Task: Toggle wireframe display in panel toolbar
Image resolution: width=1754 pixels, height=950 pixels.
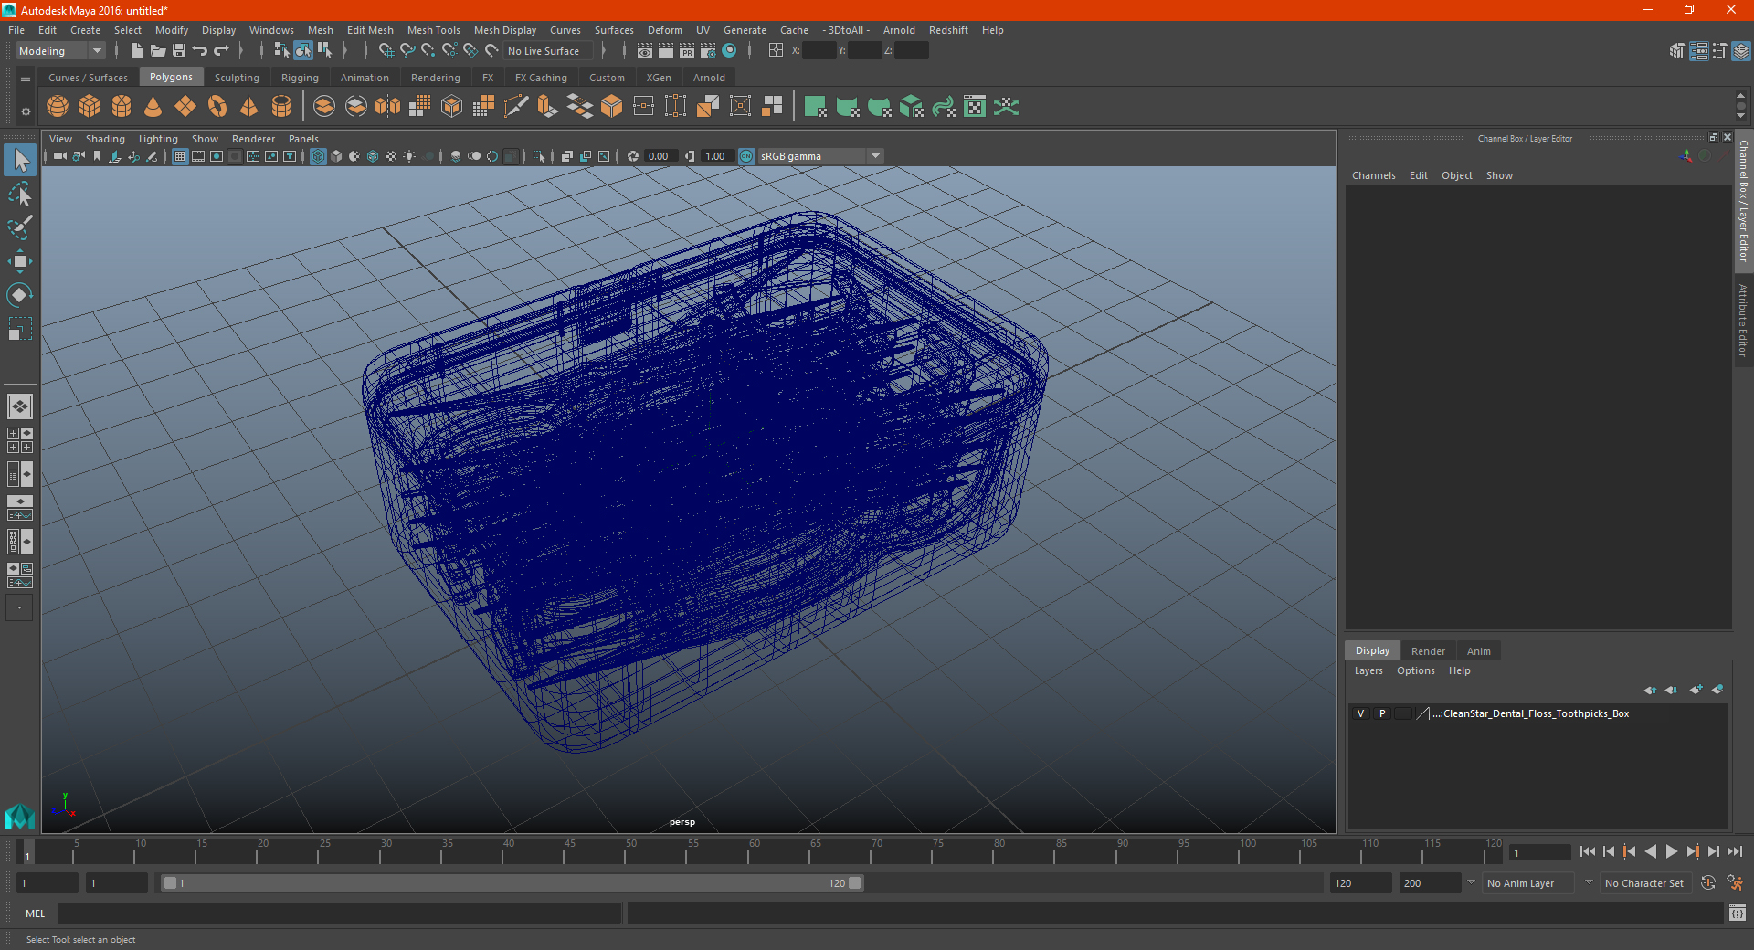Action: click(318, 156)
